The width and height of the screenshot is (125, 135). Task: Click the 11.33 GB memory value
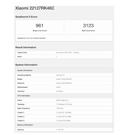tap(60, 130)
